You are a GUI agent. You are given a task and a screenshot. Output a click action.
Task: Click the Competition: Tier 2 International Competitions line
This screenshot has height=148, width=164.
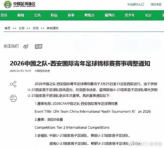pos(72,128)
